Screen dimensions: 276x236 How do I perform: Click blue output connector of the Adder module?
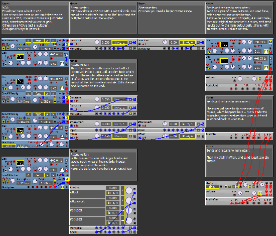[134, 232]
